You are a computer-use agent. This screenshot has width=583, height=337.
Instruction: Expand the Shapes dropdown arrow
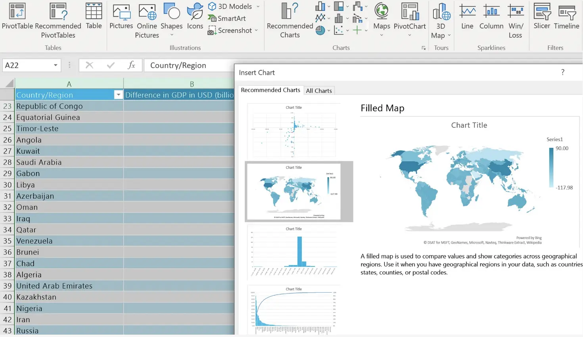point(172,35)
